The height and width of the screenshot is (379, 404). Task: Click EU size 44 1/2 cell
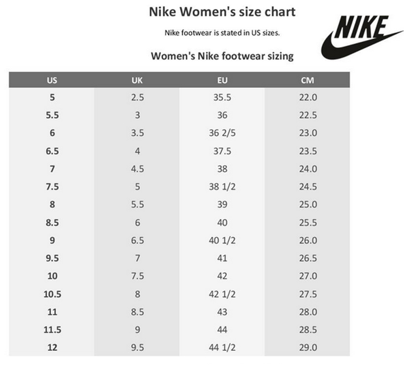222,347
